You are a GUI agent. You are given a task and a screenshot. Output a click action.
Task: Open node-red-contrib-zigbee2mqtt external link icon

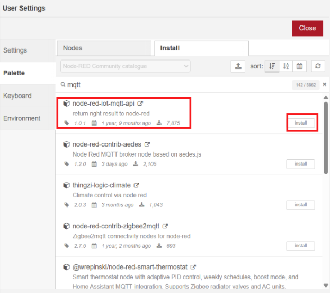tap(165, 226)
